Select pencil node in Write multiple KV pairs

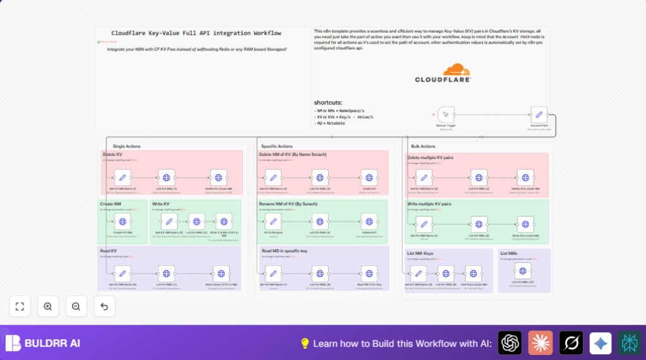click(x=424, y=224)
